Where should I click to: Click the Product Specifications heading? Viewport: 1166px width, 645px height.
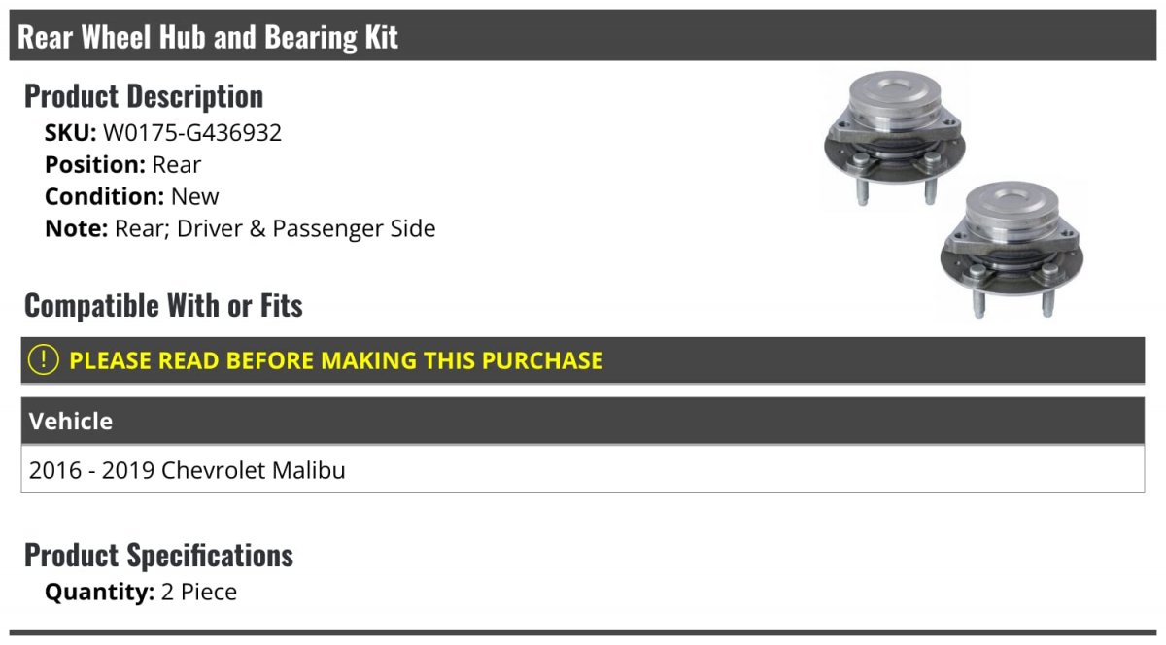158,556
